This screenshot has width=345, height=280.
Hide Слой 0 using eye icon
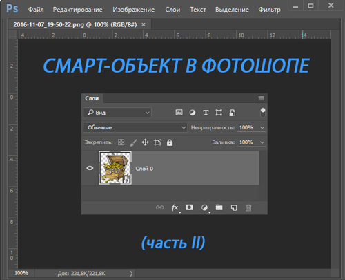(90, 168)
